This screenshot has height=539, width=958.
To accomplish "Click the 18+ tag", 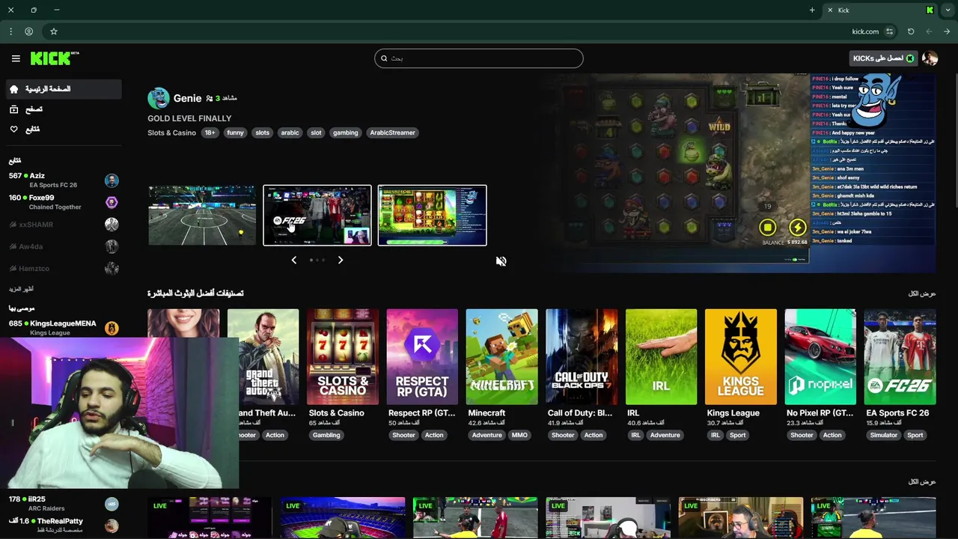I will click(210, 133).
